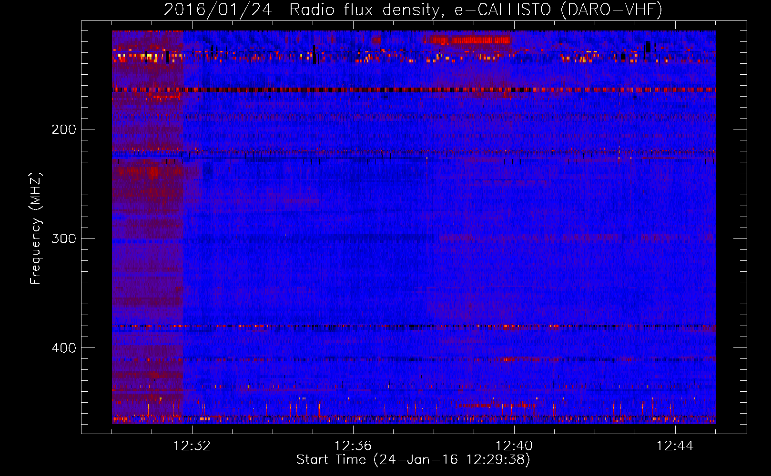Click the 12:44 time axis label
Image resolution: width=771 pixels, height=476 pixels.
[675, 446]
